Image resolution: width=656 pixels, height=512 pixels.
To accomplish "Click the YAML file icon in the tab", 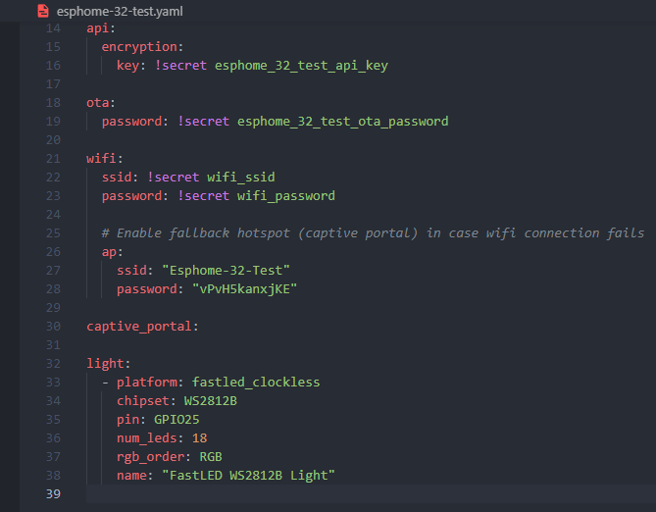I will pyautogui.click(x=41, y=12).
